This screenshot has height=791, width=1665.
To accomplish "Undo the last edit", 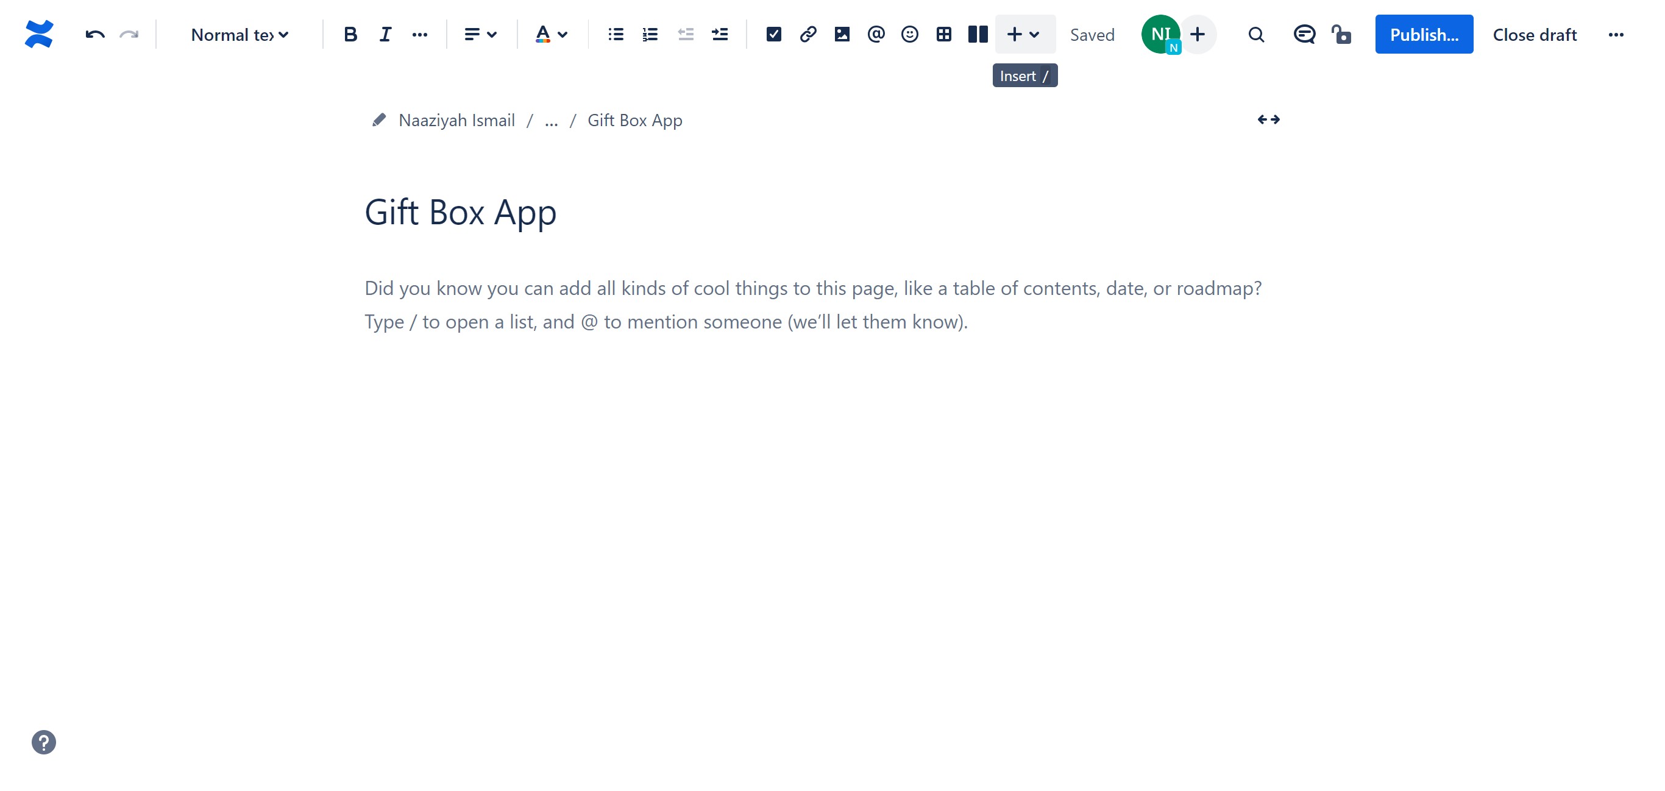I will (x=94, y=34).
